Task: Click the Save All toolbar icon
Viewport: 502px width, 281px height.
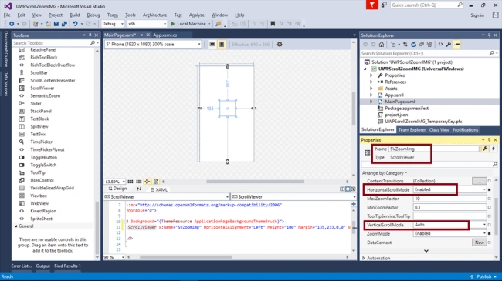Action: point(64,24)
